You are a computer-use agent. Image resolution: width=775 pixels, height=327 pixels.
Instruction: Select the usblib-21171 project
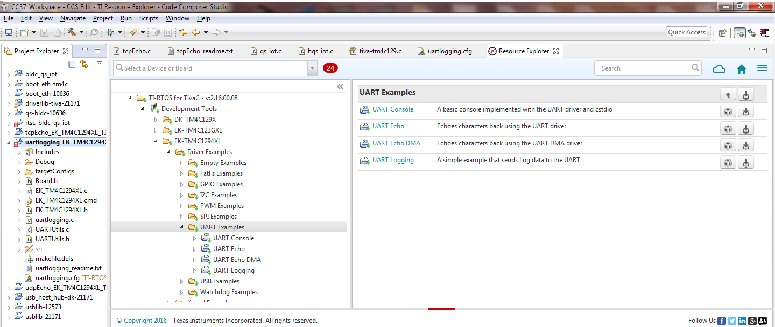[43, 317]
